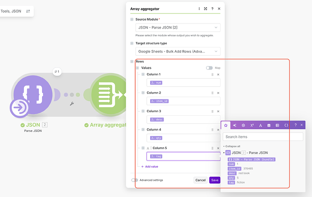Collapse the Rows section expander
312x197 pixels.
point(132,61)
